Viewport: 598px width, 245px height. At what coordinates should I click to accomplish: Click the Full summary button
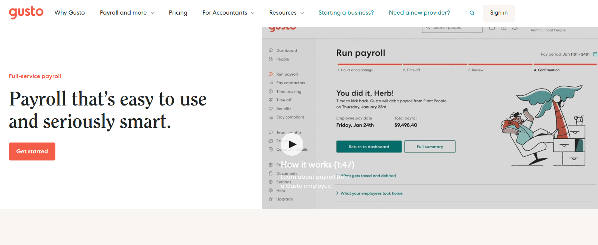pos(430,147)
